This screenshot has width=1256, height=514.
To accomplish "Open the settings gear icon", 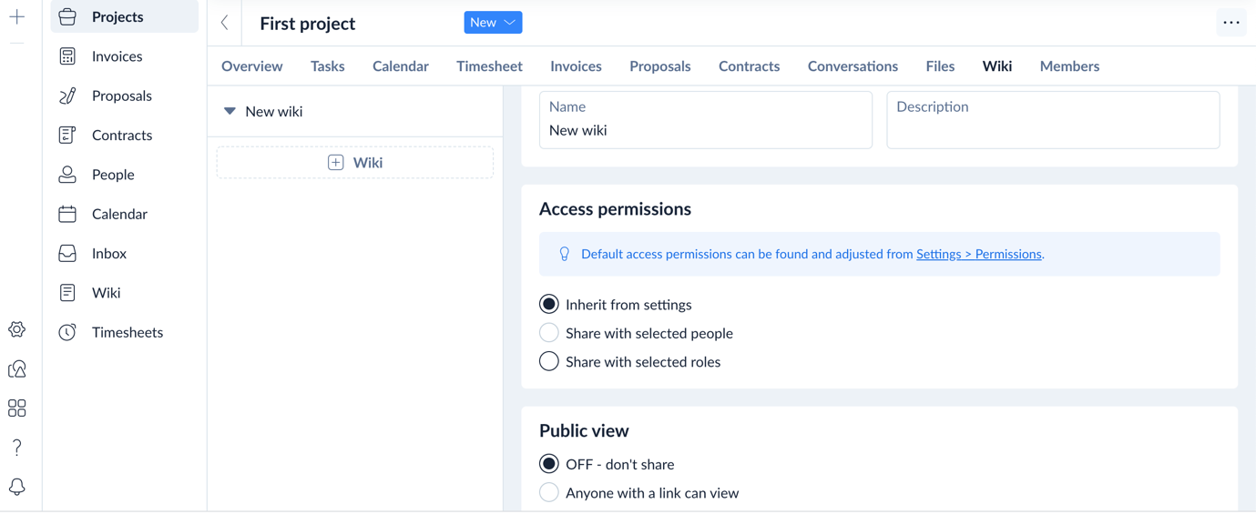I will pos(17,329).
